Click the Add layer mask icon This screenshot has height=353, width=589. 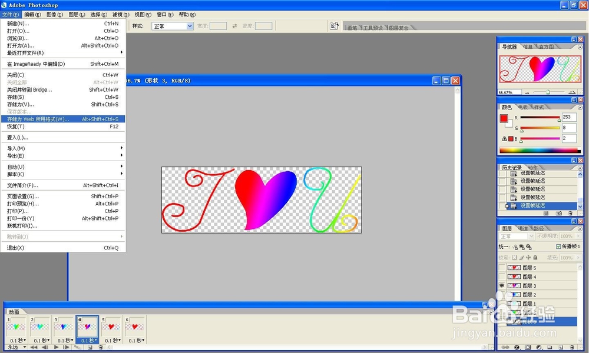click(x=527, y=347)
